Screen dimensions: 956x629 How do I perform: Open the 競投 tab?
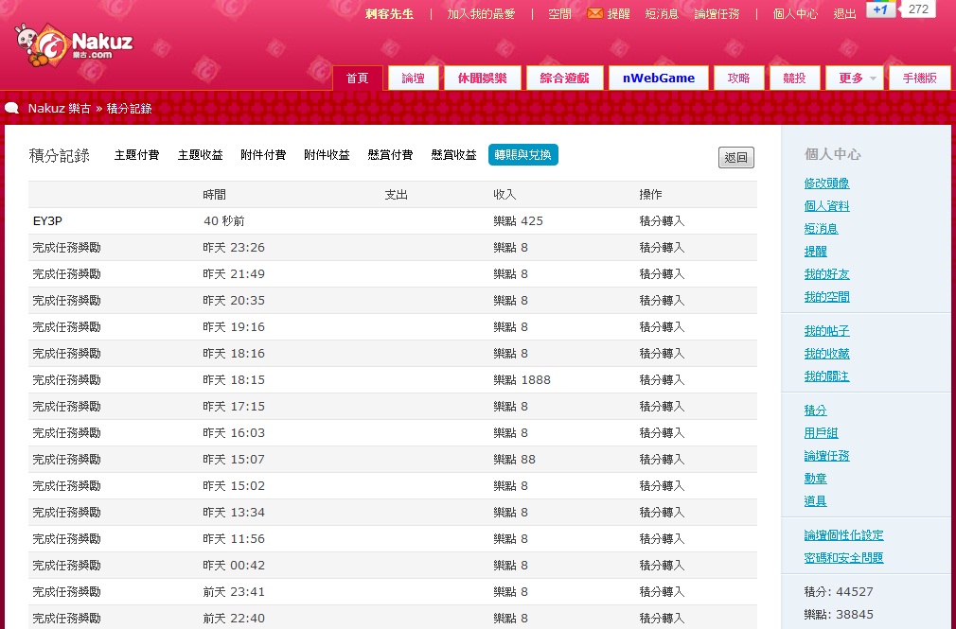coord(794,78)
